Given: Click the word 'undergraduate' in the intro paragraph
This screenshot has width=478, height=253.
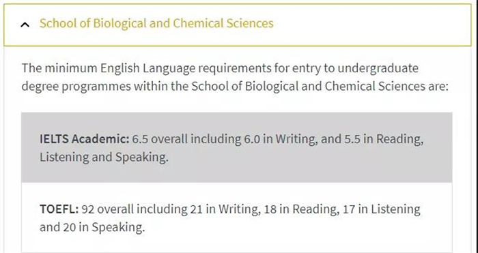Looking at the screenshot, I should tap(378, 68).
